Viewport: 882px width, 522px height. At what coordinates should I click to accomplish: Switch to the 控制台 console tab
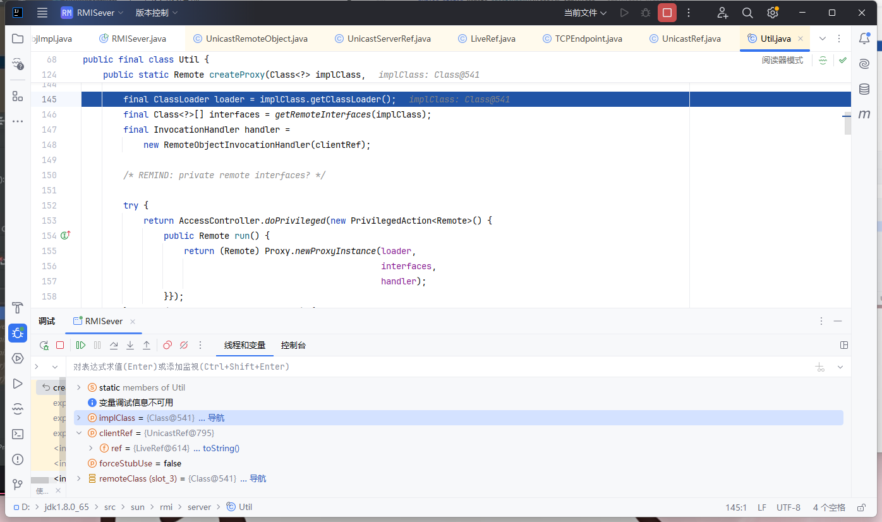[293, 345]
